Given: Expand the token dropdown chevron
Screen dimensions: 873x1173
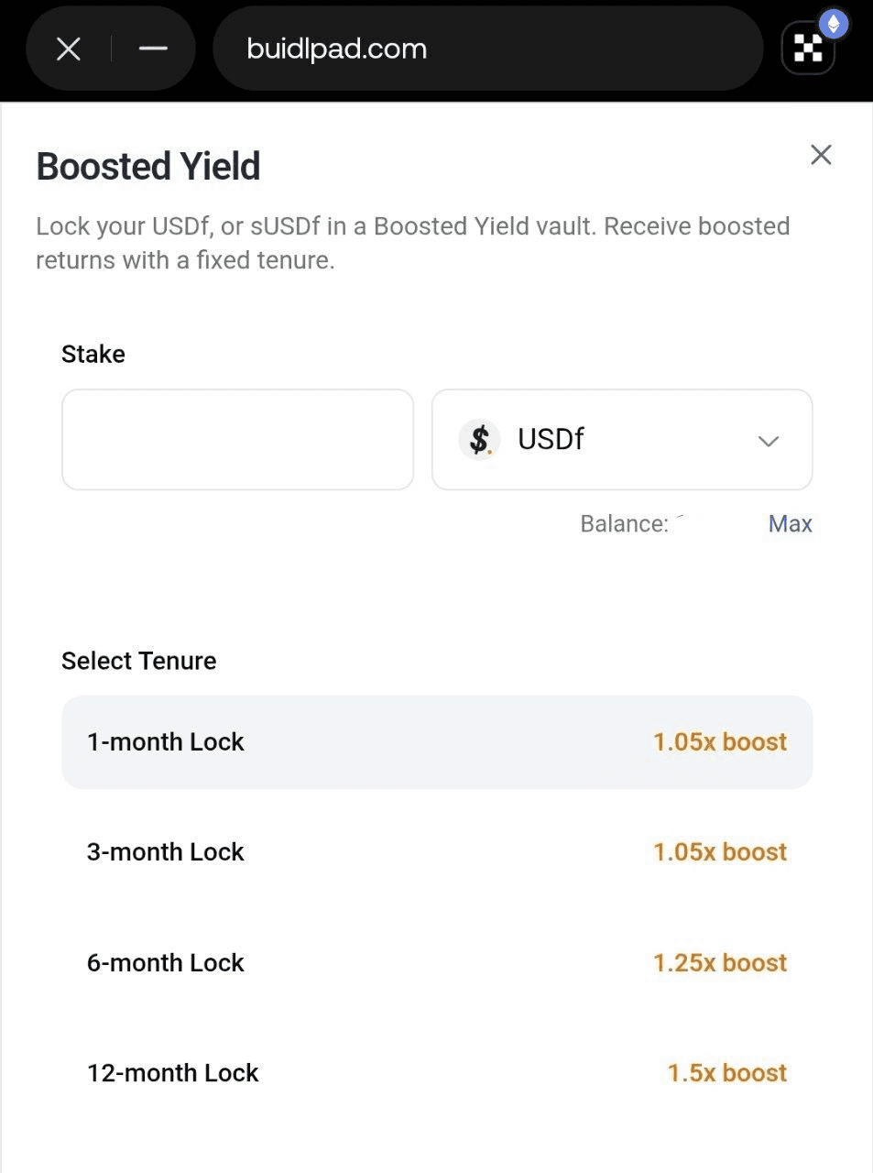Looking at the screenshot, I should click(769, 441).
